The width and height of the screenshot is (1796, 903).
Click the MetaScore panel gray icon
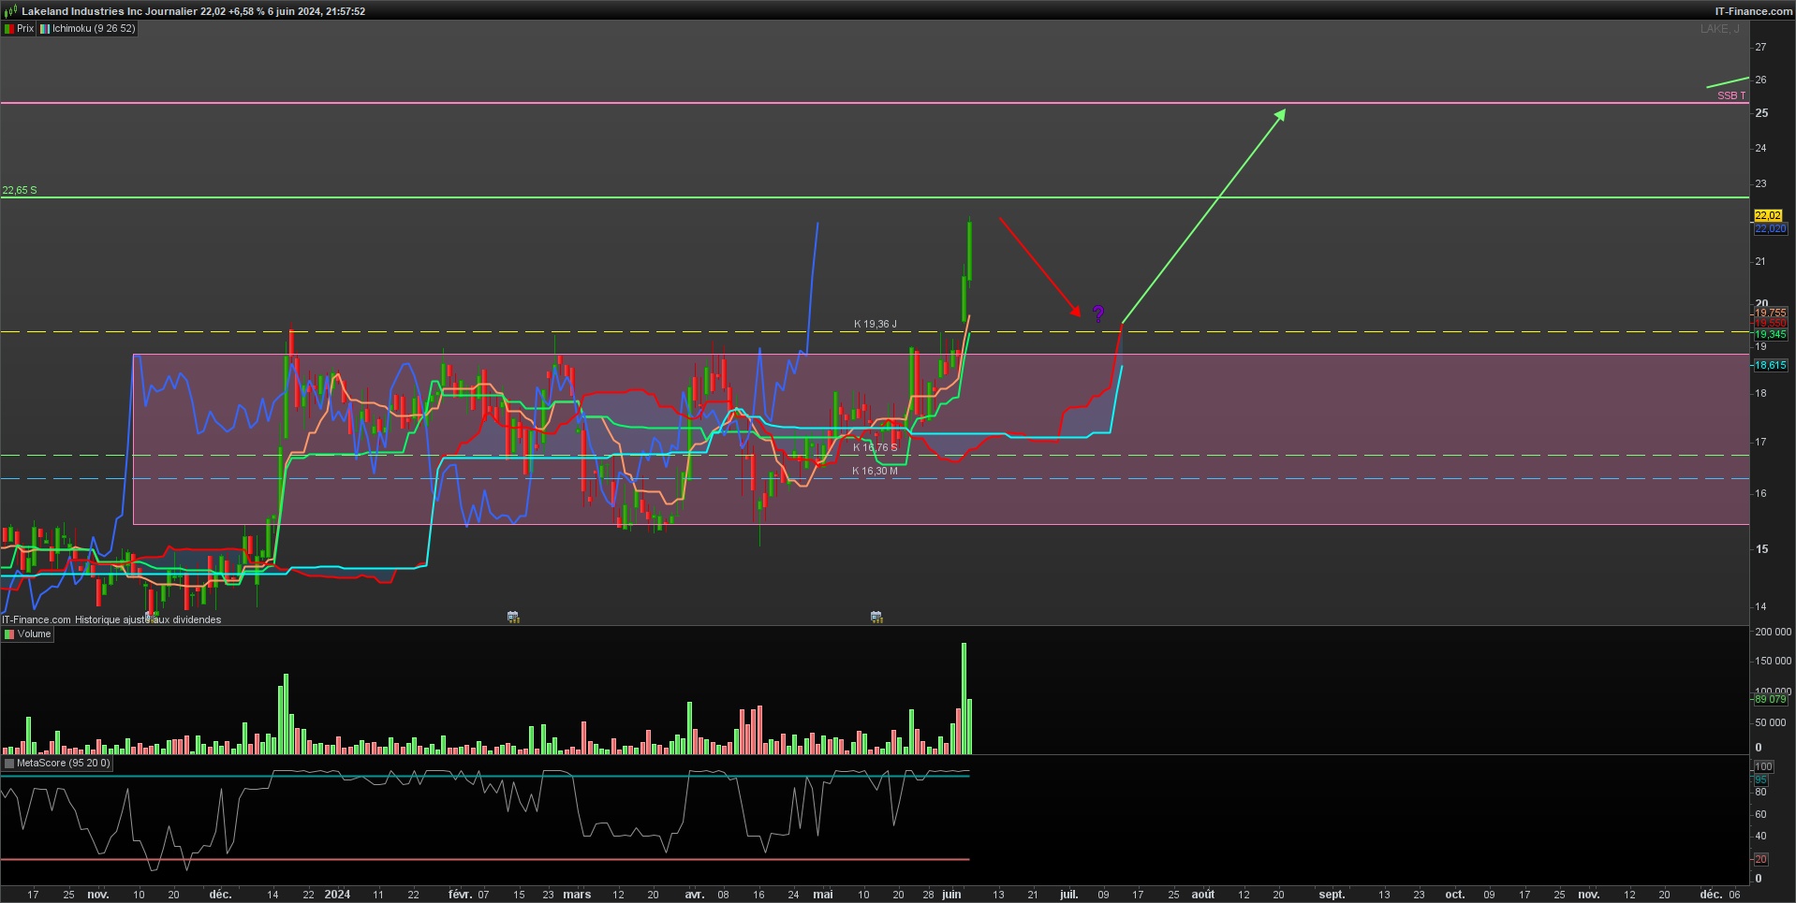[9, 764]
